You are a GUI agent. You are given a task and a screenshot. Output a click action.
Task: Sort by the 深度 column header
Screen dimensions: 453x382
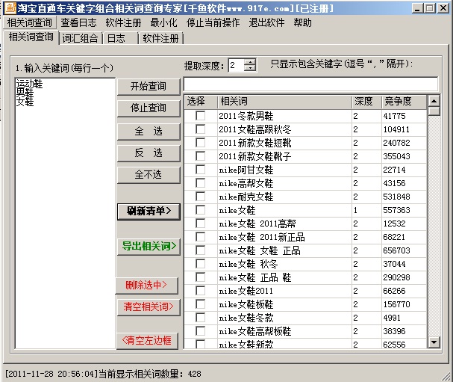click(x=367, y=102)
